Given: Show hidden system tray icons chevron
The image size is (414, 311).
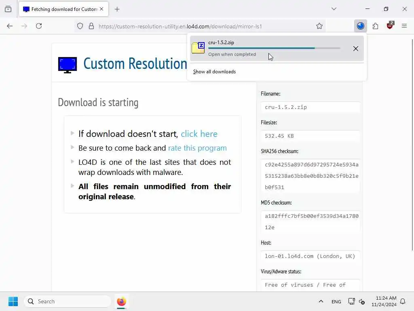Looking at the screenshot, I should [x=321, y=301].
